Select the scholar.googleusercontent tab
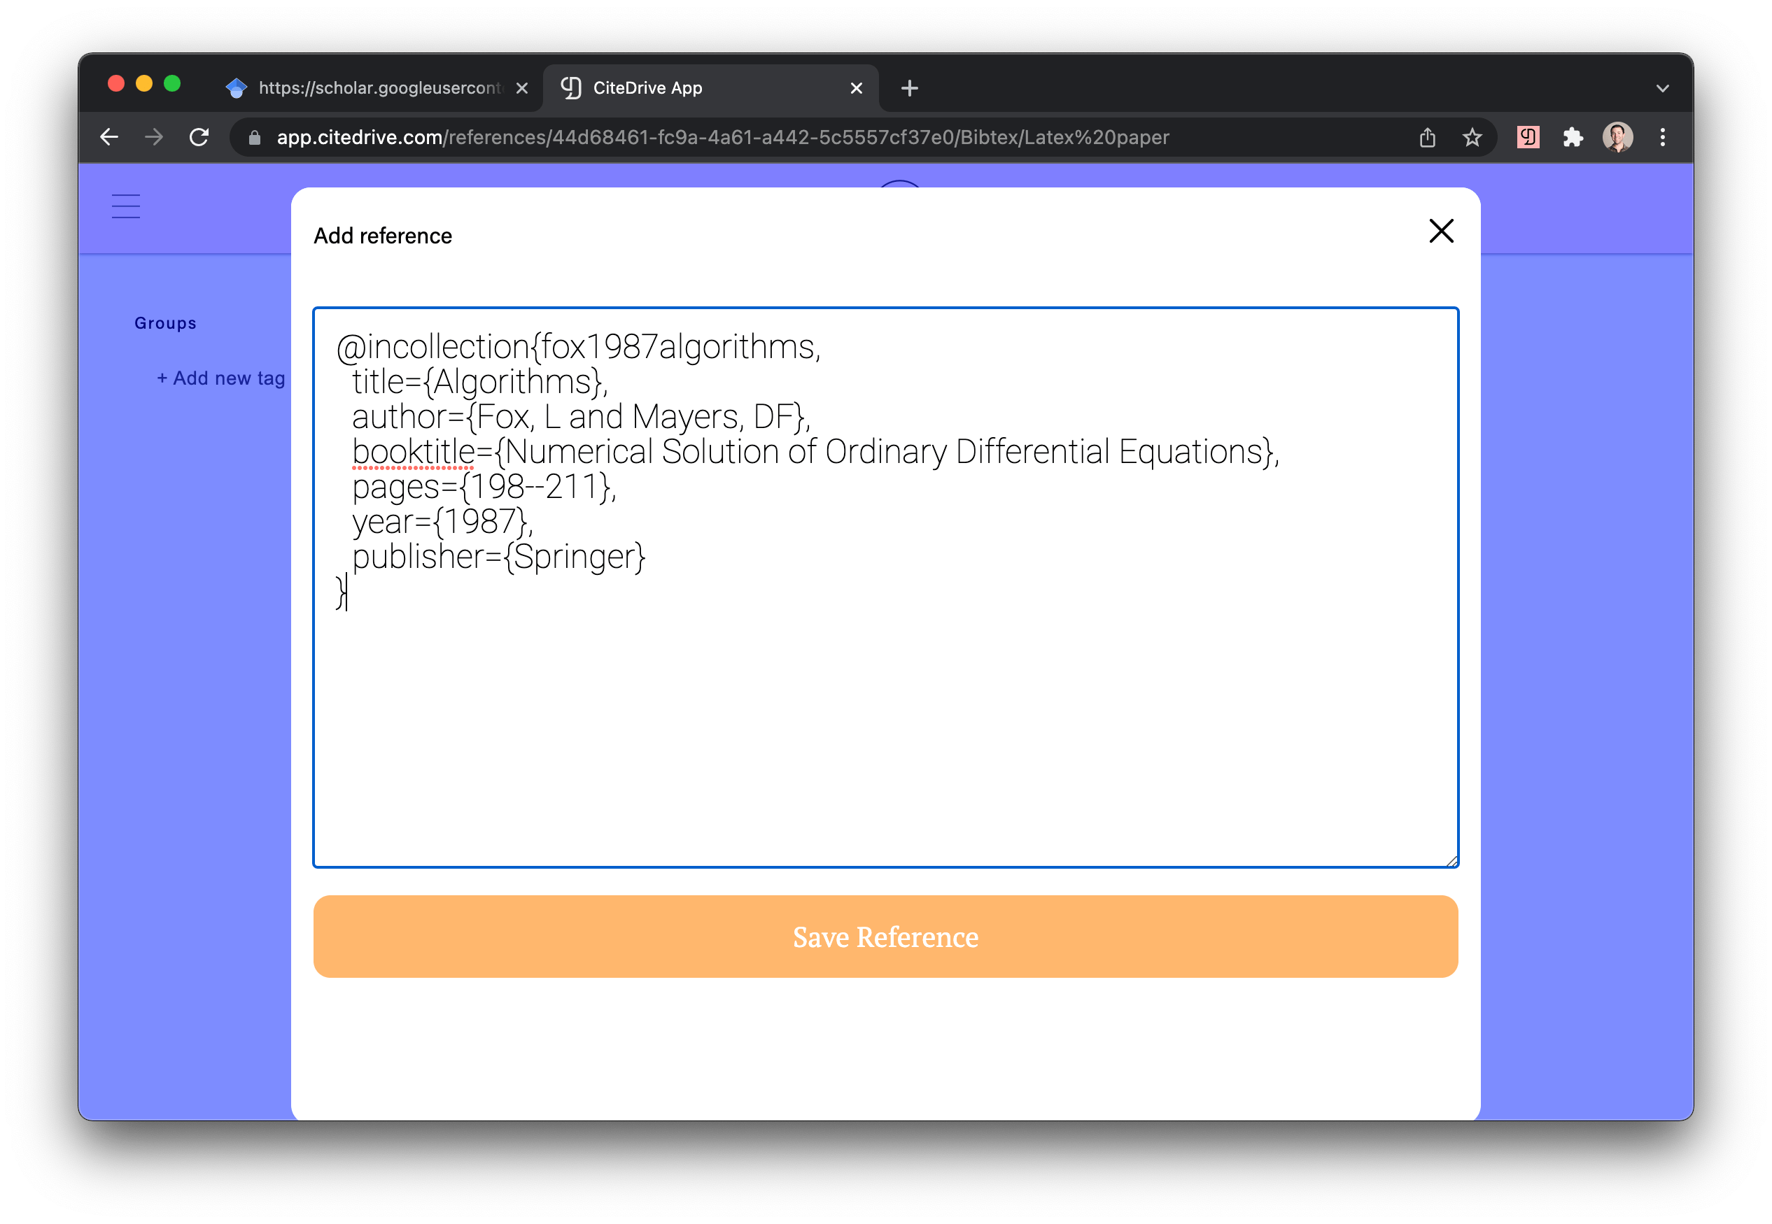Image resolution: width=1772 pixels, height=1224 pixels. point(368,87)
